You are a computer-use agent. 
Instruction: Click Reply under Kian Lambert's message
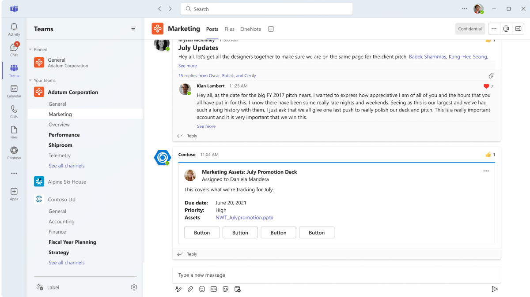(x=187, y=136)
